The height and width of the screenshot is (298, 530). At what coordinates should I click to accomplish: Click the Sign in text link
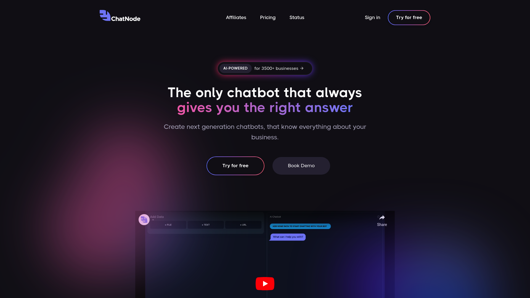click(372, 17)
